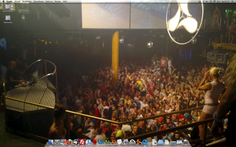Image resolution: width=236 pixels, height=147 pixels.
Task: Open the Ablage menu
Action: click(17, 1)
